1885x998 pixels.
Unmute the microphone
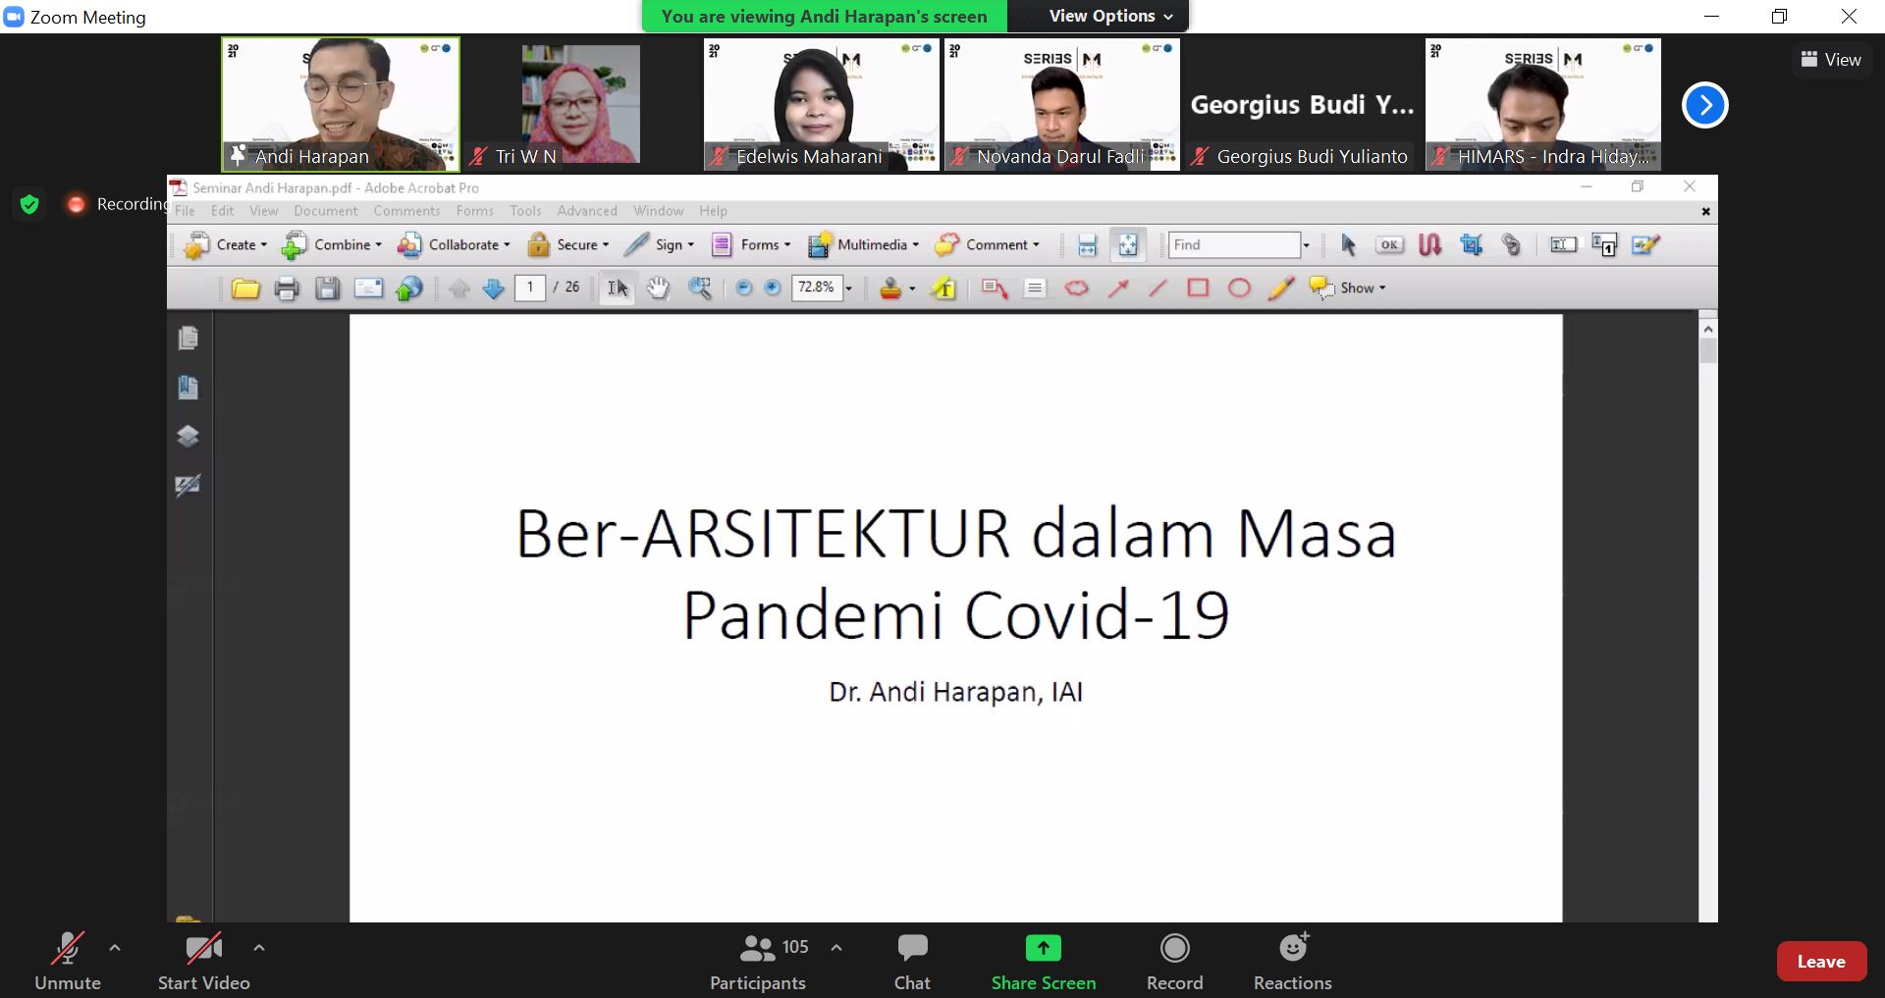[67, 962]
